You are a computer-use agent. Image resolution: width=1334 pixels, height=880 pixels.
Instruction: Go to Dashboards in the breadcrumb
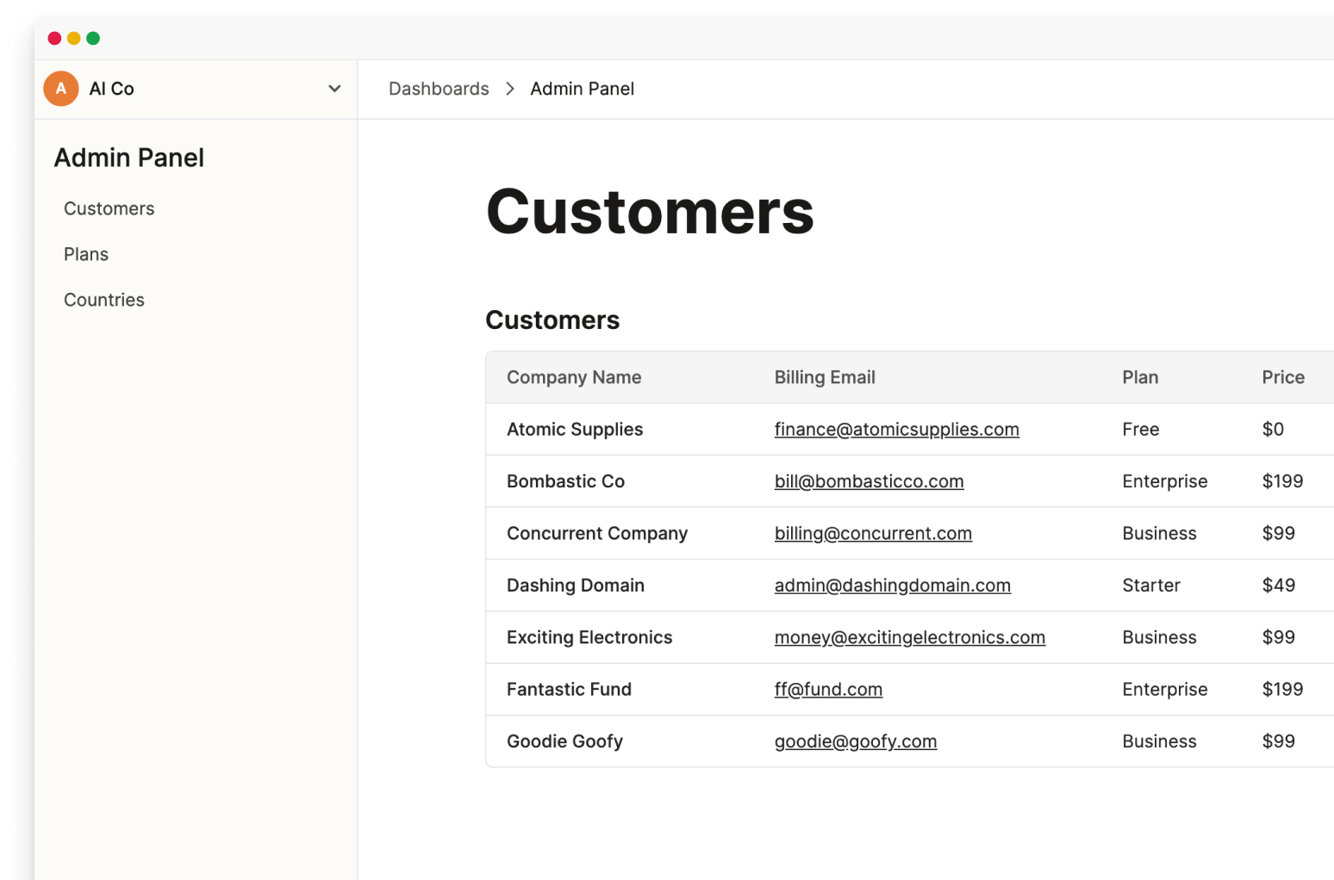pyautogui.click(x=439, y=89)
